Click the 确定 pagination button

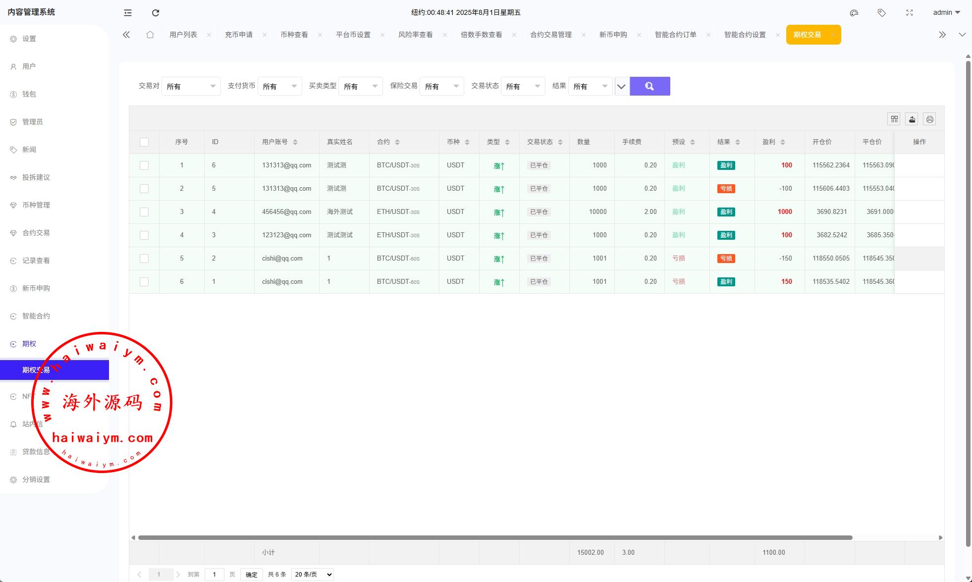(x=251, y=575)
